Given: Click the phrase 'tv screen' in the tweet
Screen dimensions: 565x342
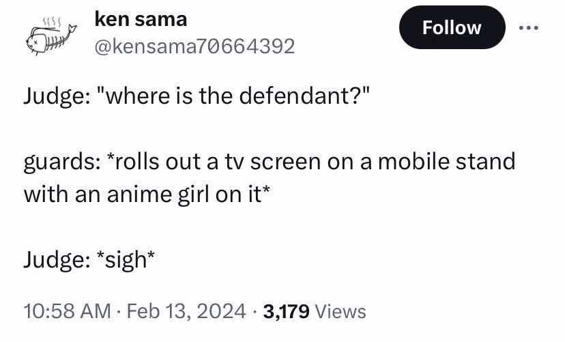Looking at the screenshot, I should click(273, 162).
